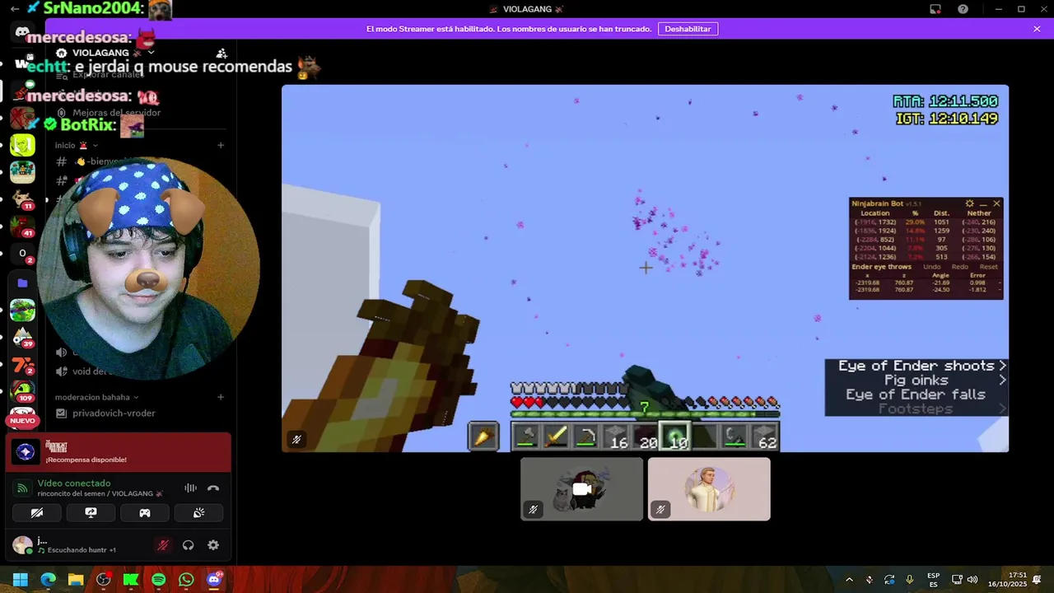This screenshot has width=1054, height=593.
Task: Click Reset in Ninjabrain Bot
Action: [x=988, y=267]
